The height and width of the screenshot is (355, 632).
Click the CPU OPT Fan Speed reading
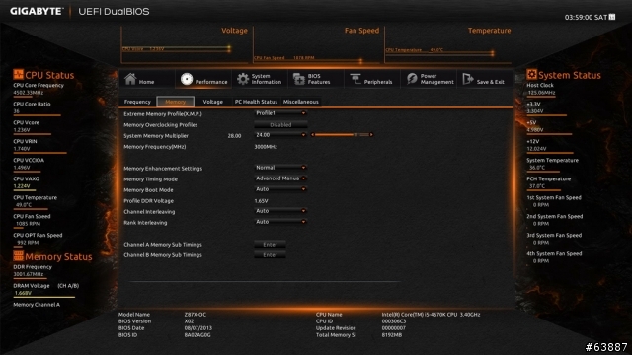pos(28,243)
